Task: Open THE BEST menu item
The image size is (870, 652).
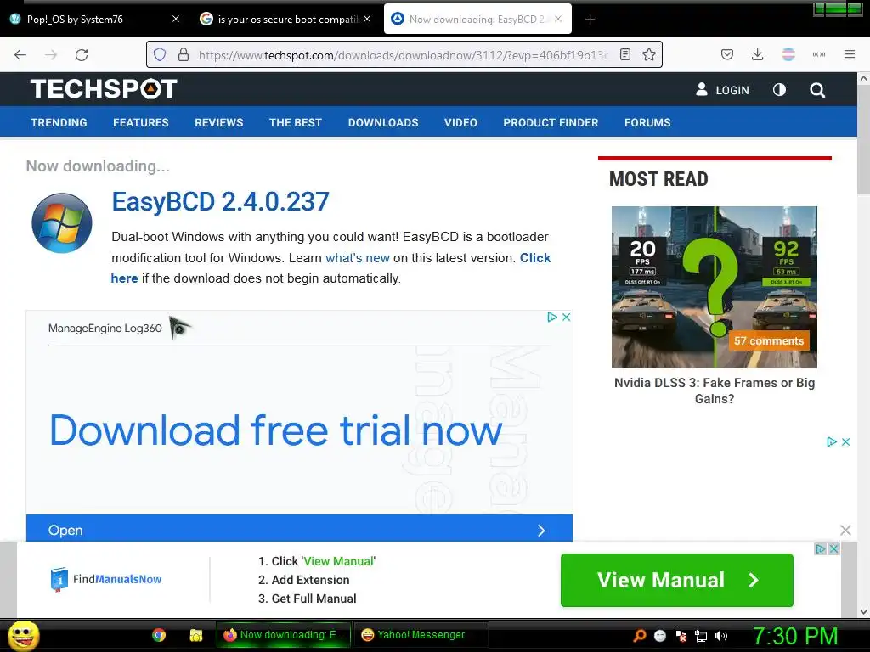Action: (295, 122)
